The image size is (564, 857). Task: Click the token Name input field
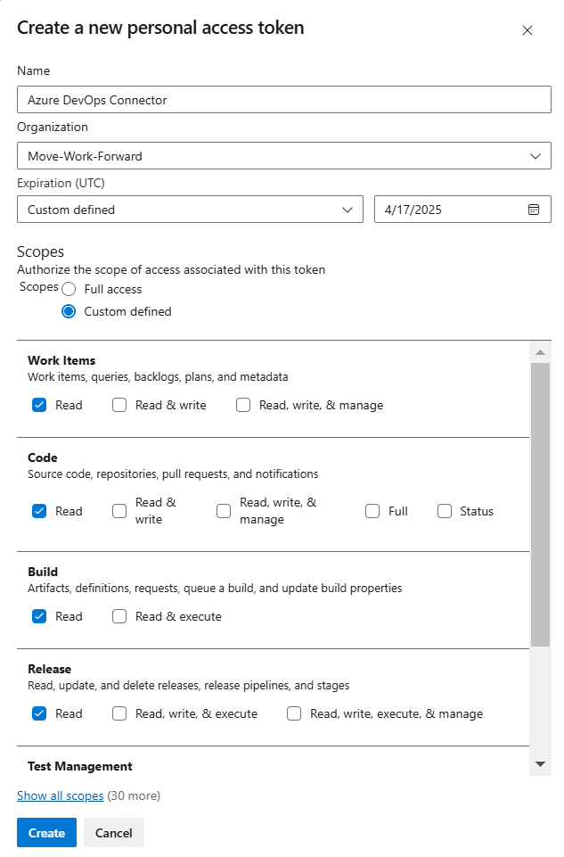(283, 100)
